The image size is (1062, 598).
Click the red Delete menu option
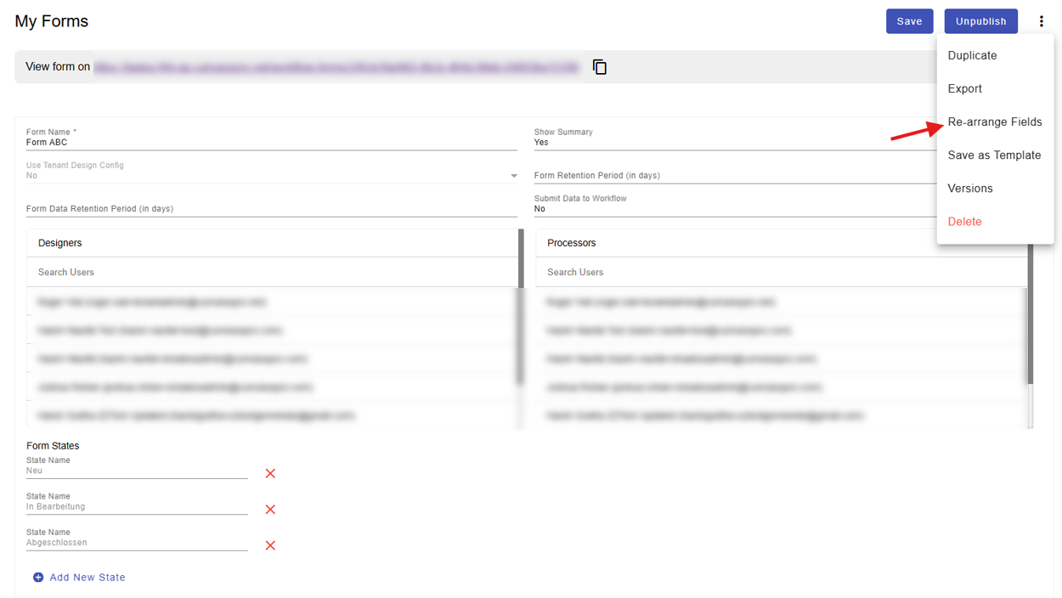[x=964, y=221]
